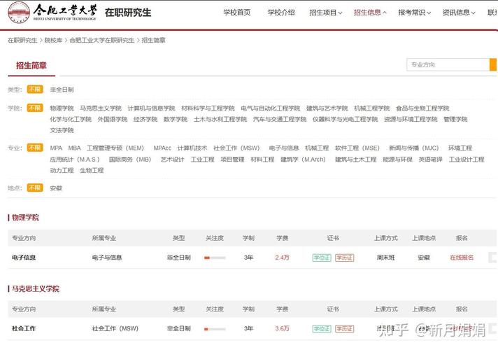Select 不限 in the 类型 filter row

35,90
